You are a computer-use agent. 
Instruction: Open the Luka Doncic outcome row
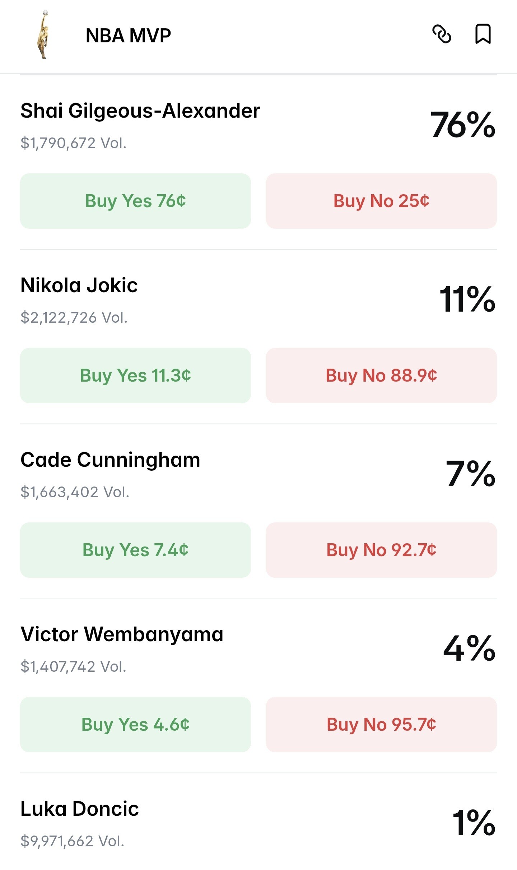click(x=80, y=809)
